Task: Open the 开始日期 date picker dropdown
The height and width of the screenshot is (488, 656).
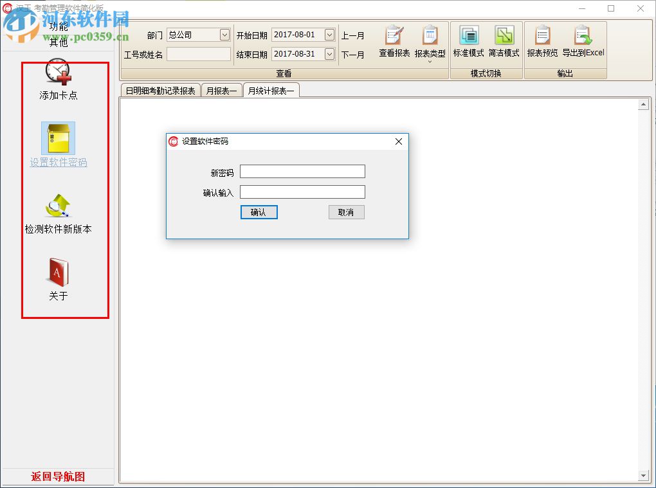Action: pos(327,34)
